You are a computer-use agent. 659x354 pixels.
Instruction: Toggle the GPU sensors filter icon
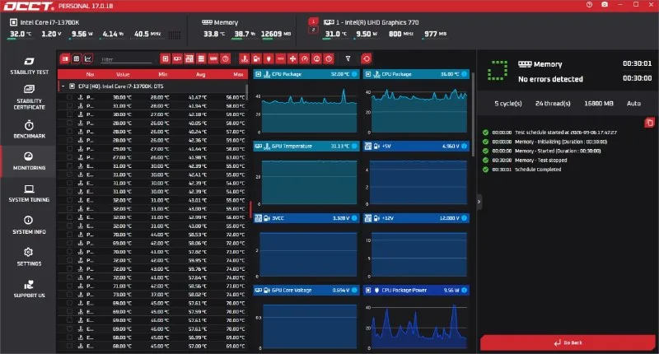click(x=177, y=58)
